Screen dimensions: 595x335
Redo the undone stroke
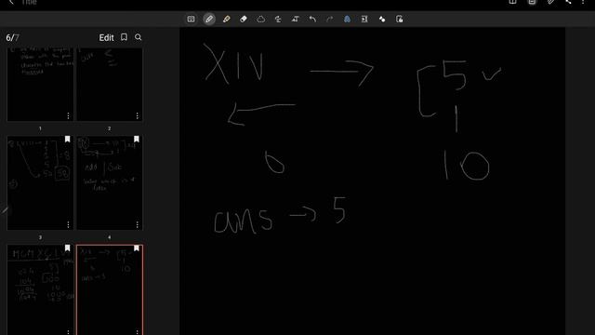point(330,19)
